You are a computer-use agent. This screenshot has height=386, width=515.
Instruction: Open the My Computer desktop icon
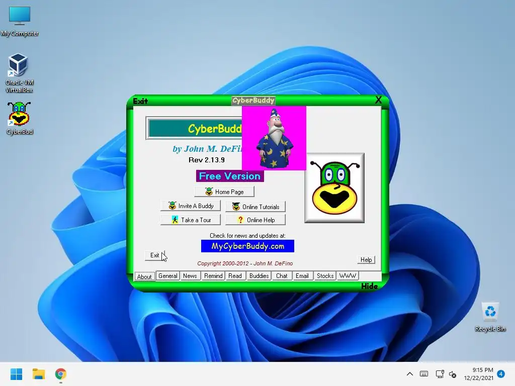click(20, 21)
